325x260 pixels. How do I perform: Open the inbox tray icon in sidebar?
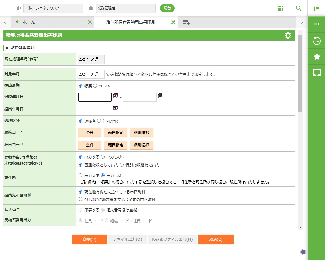click(x=317, y=73)
